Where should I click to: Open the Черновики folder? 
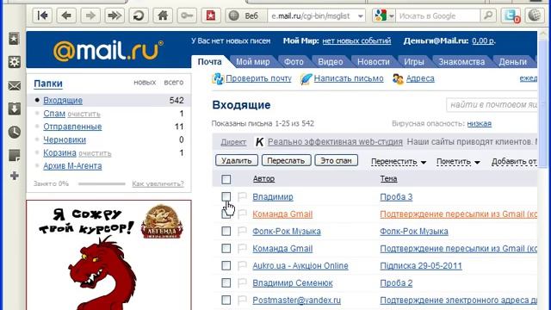click(x=65, y=139)
